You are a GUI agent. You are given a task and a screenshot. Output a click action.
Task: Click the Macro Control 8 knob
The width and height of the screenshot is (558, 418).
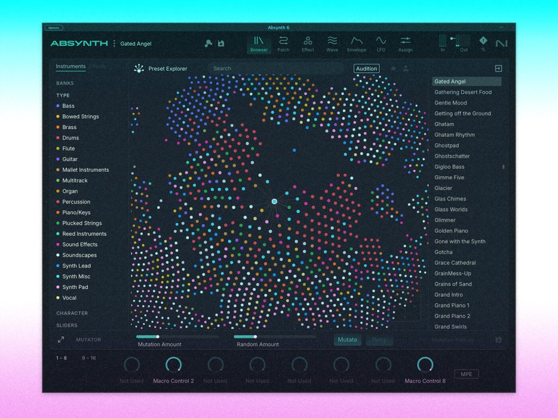tap(425, 364)
